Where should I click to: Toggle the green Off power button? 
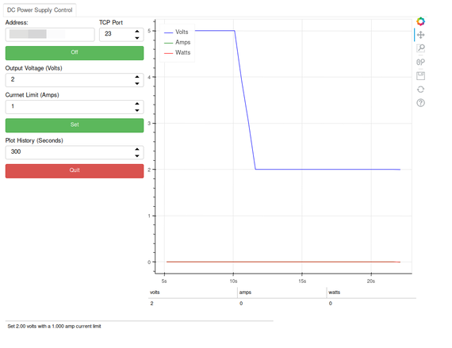pos(75,53)
